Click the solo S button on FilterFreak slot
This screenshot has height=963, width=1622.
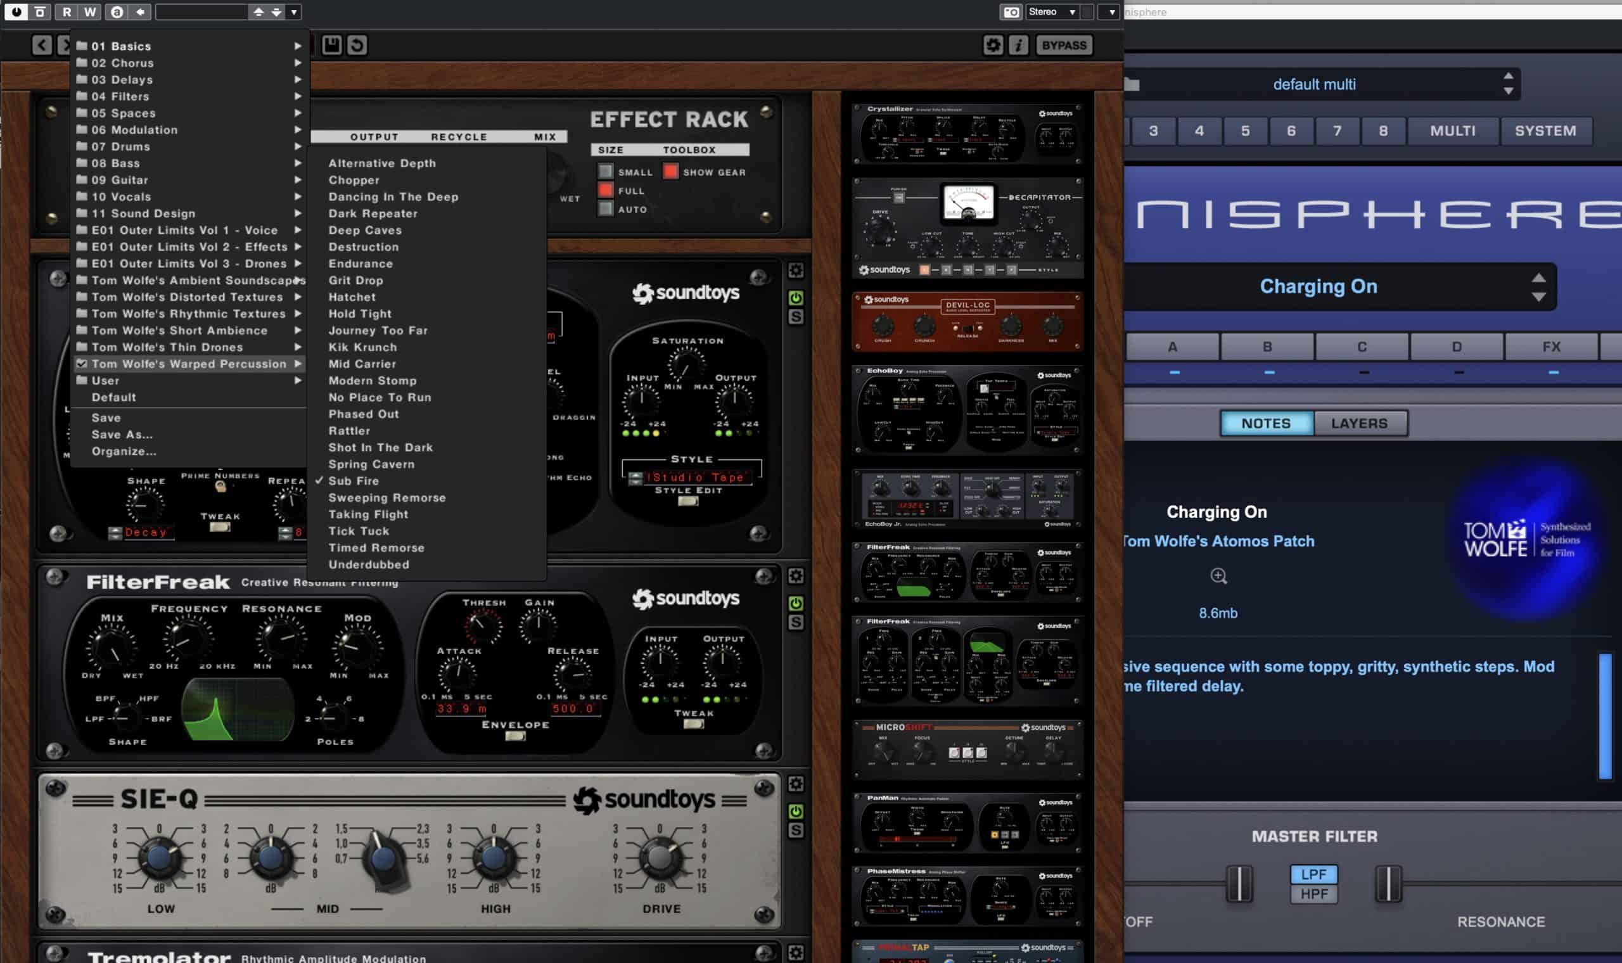(x=796, y=622)
